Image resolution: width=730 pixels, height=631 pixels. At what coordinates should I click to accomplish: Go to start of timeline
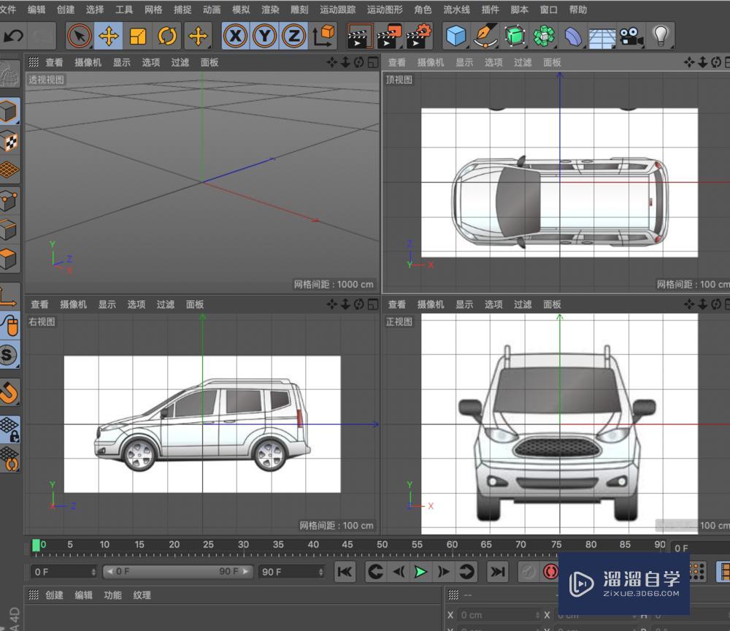[345, 572]
